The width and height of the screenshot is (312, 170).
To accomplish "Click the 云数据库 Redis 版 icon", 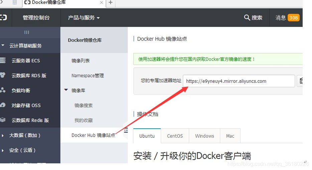I will click(x=3, y=120).
